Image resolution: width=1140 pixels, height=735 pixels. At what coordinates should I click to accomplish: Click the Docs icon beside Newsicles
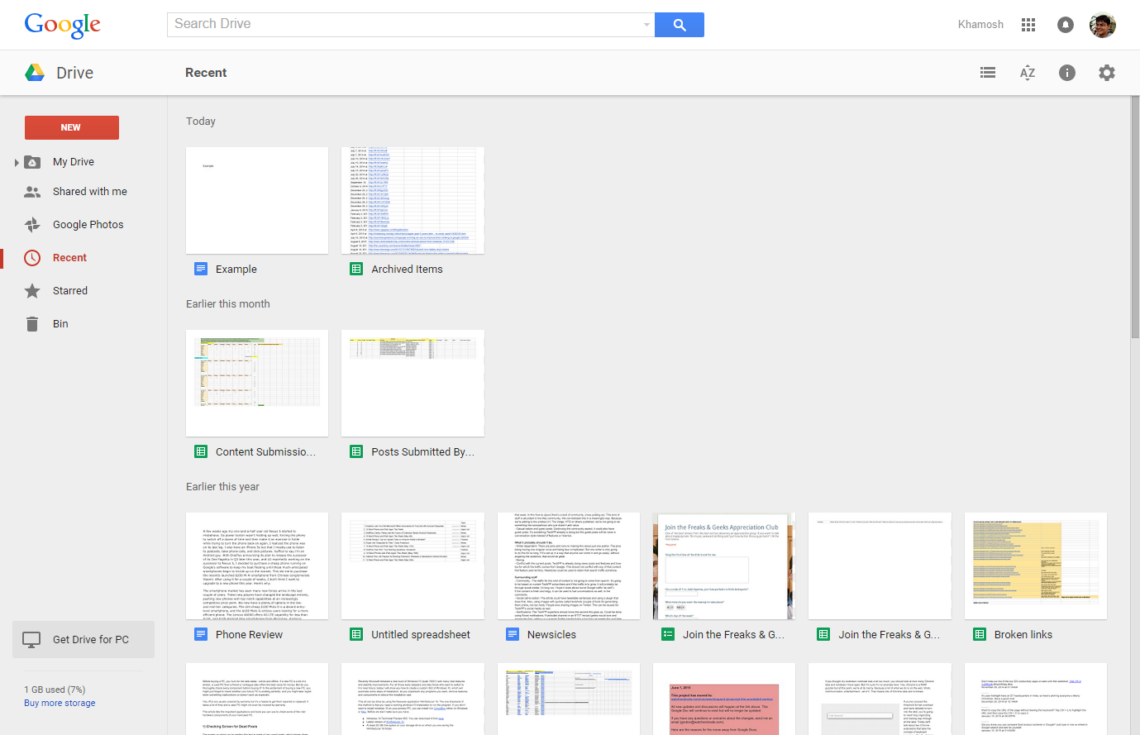pyautogui.click(x=513, y=634)
